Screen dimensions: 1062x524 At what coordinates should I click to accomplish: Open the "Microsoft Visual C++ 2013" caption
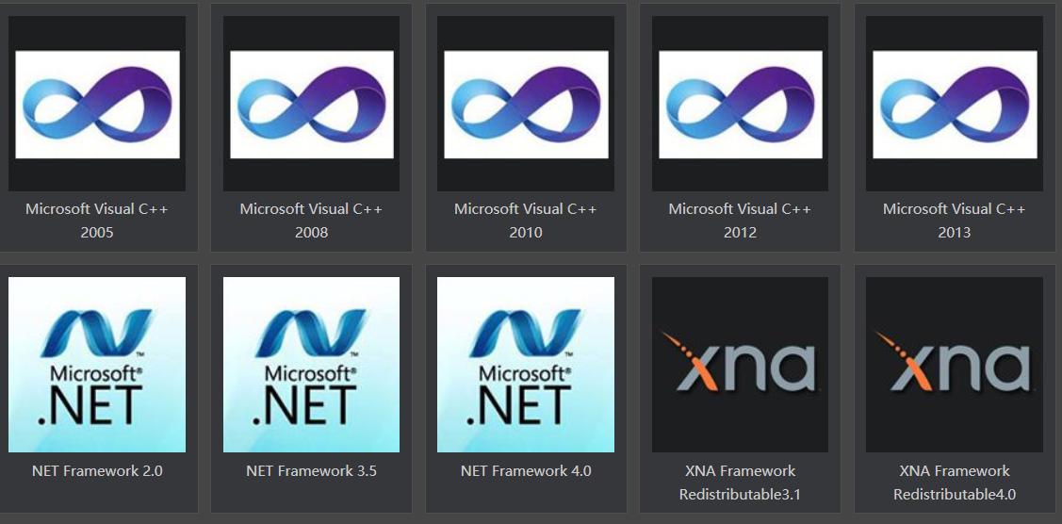[x=955, y=221]
